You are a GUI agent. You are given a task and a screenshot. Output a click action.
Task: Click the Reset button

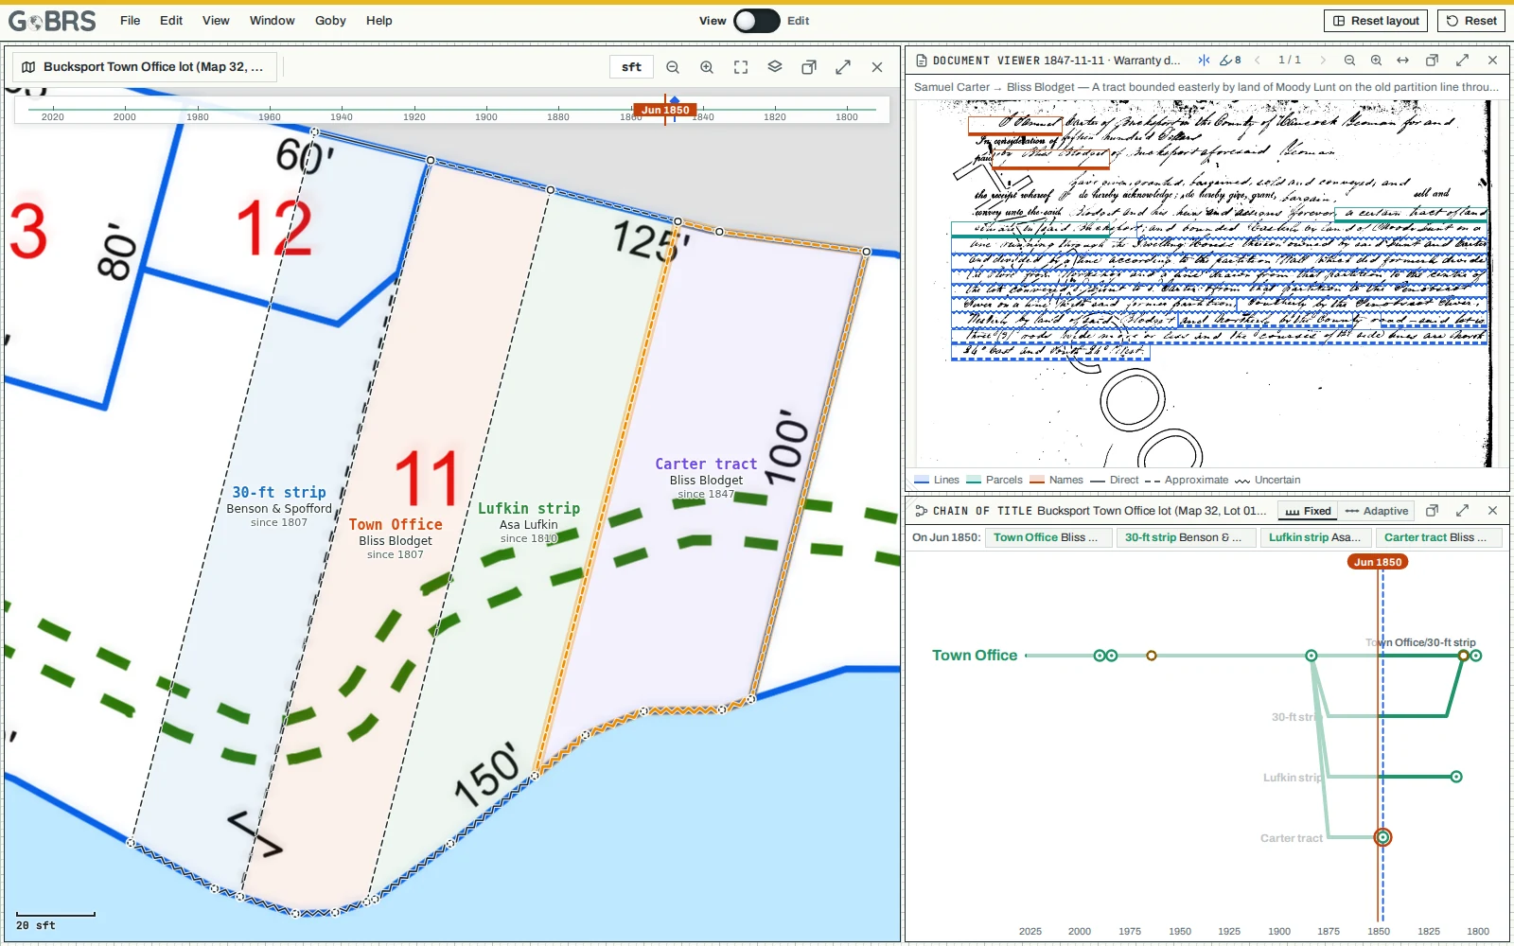coord(1472,21)
